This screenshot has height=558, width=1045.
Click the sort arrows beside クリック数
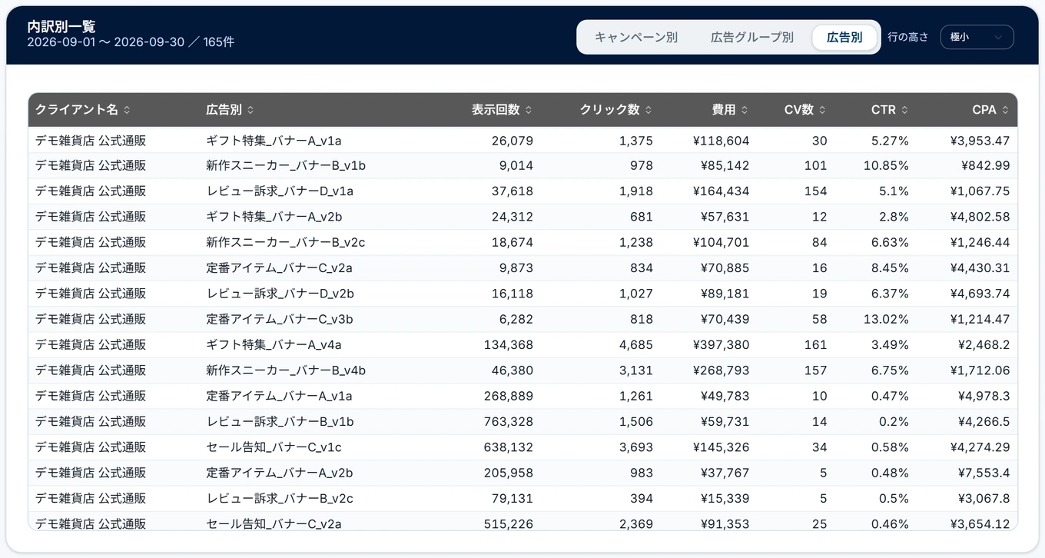tap(649, 110)
